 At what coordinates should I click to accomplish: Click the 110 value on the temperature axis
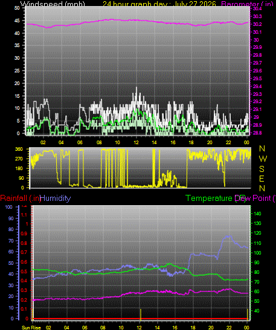(257, 243)
